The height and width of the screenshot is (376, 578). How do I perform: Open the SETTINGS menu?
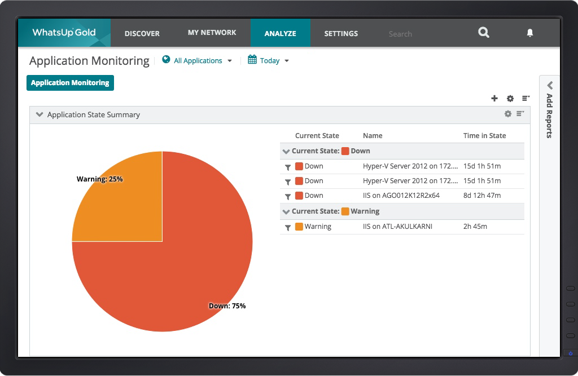341,33
